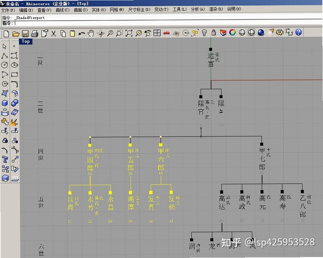Open the 文件(F) menu
The image size is (323, 258).
(x=8, y=10)
